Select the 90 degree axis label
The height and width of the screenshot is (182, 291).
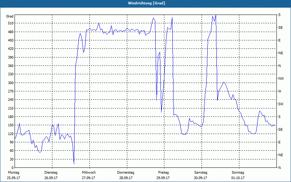(x=12, y=142)
